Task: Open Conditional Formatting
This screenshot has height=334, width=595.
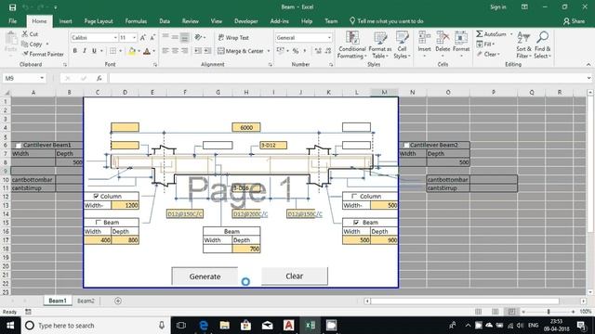Action: click(352, 45)
